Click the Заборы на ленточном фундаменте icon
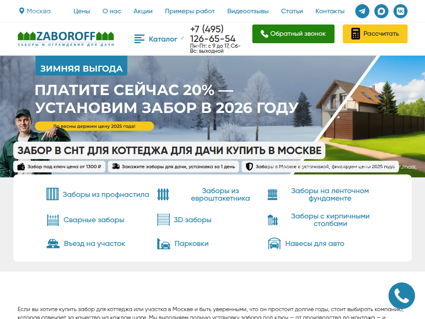Screen dimensions: 425x319 tap(273, 194)
